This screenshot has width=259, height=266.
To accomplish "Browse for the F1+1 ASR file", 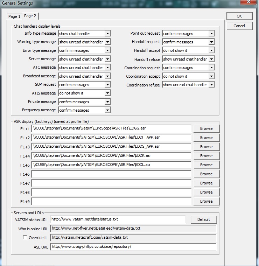I will (x=206, y=128).
